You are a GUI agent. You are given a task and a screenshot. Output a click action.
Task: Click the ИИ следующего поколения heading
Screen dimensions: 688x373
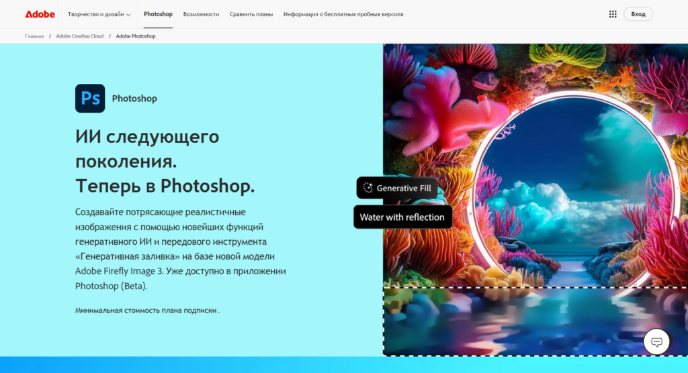tap(165, 161)
